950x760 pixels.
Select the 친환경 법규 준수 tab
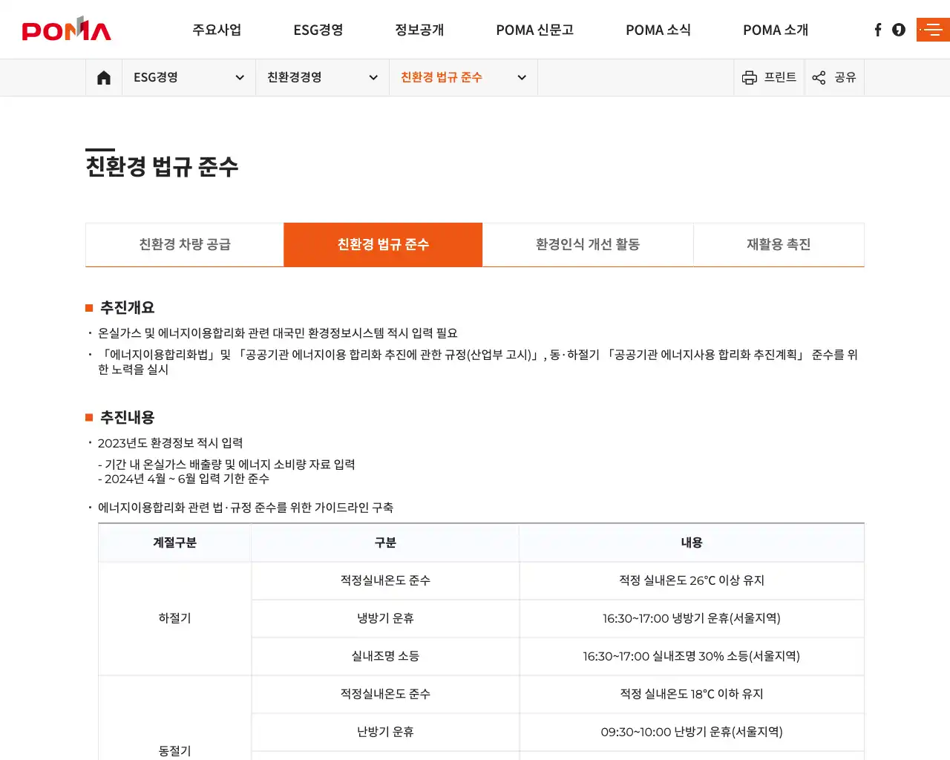point(383,244)
